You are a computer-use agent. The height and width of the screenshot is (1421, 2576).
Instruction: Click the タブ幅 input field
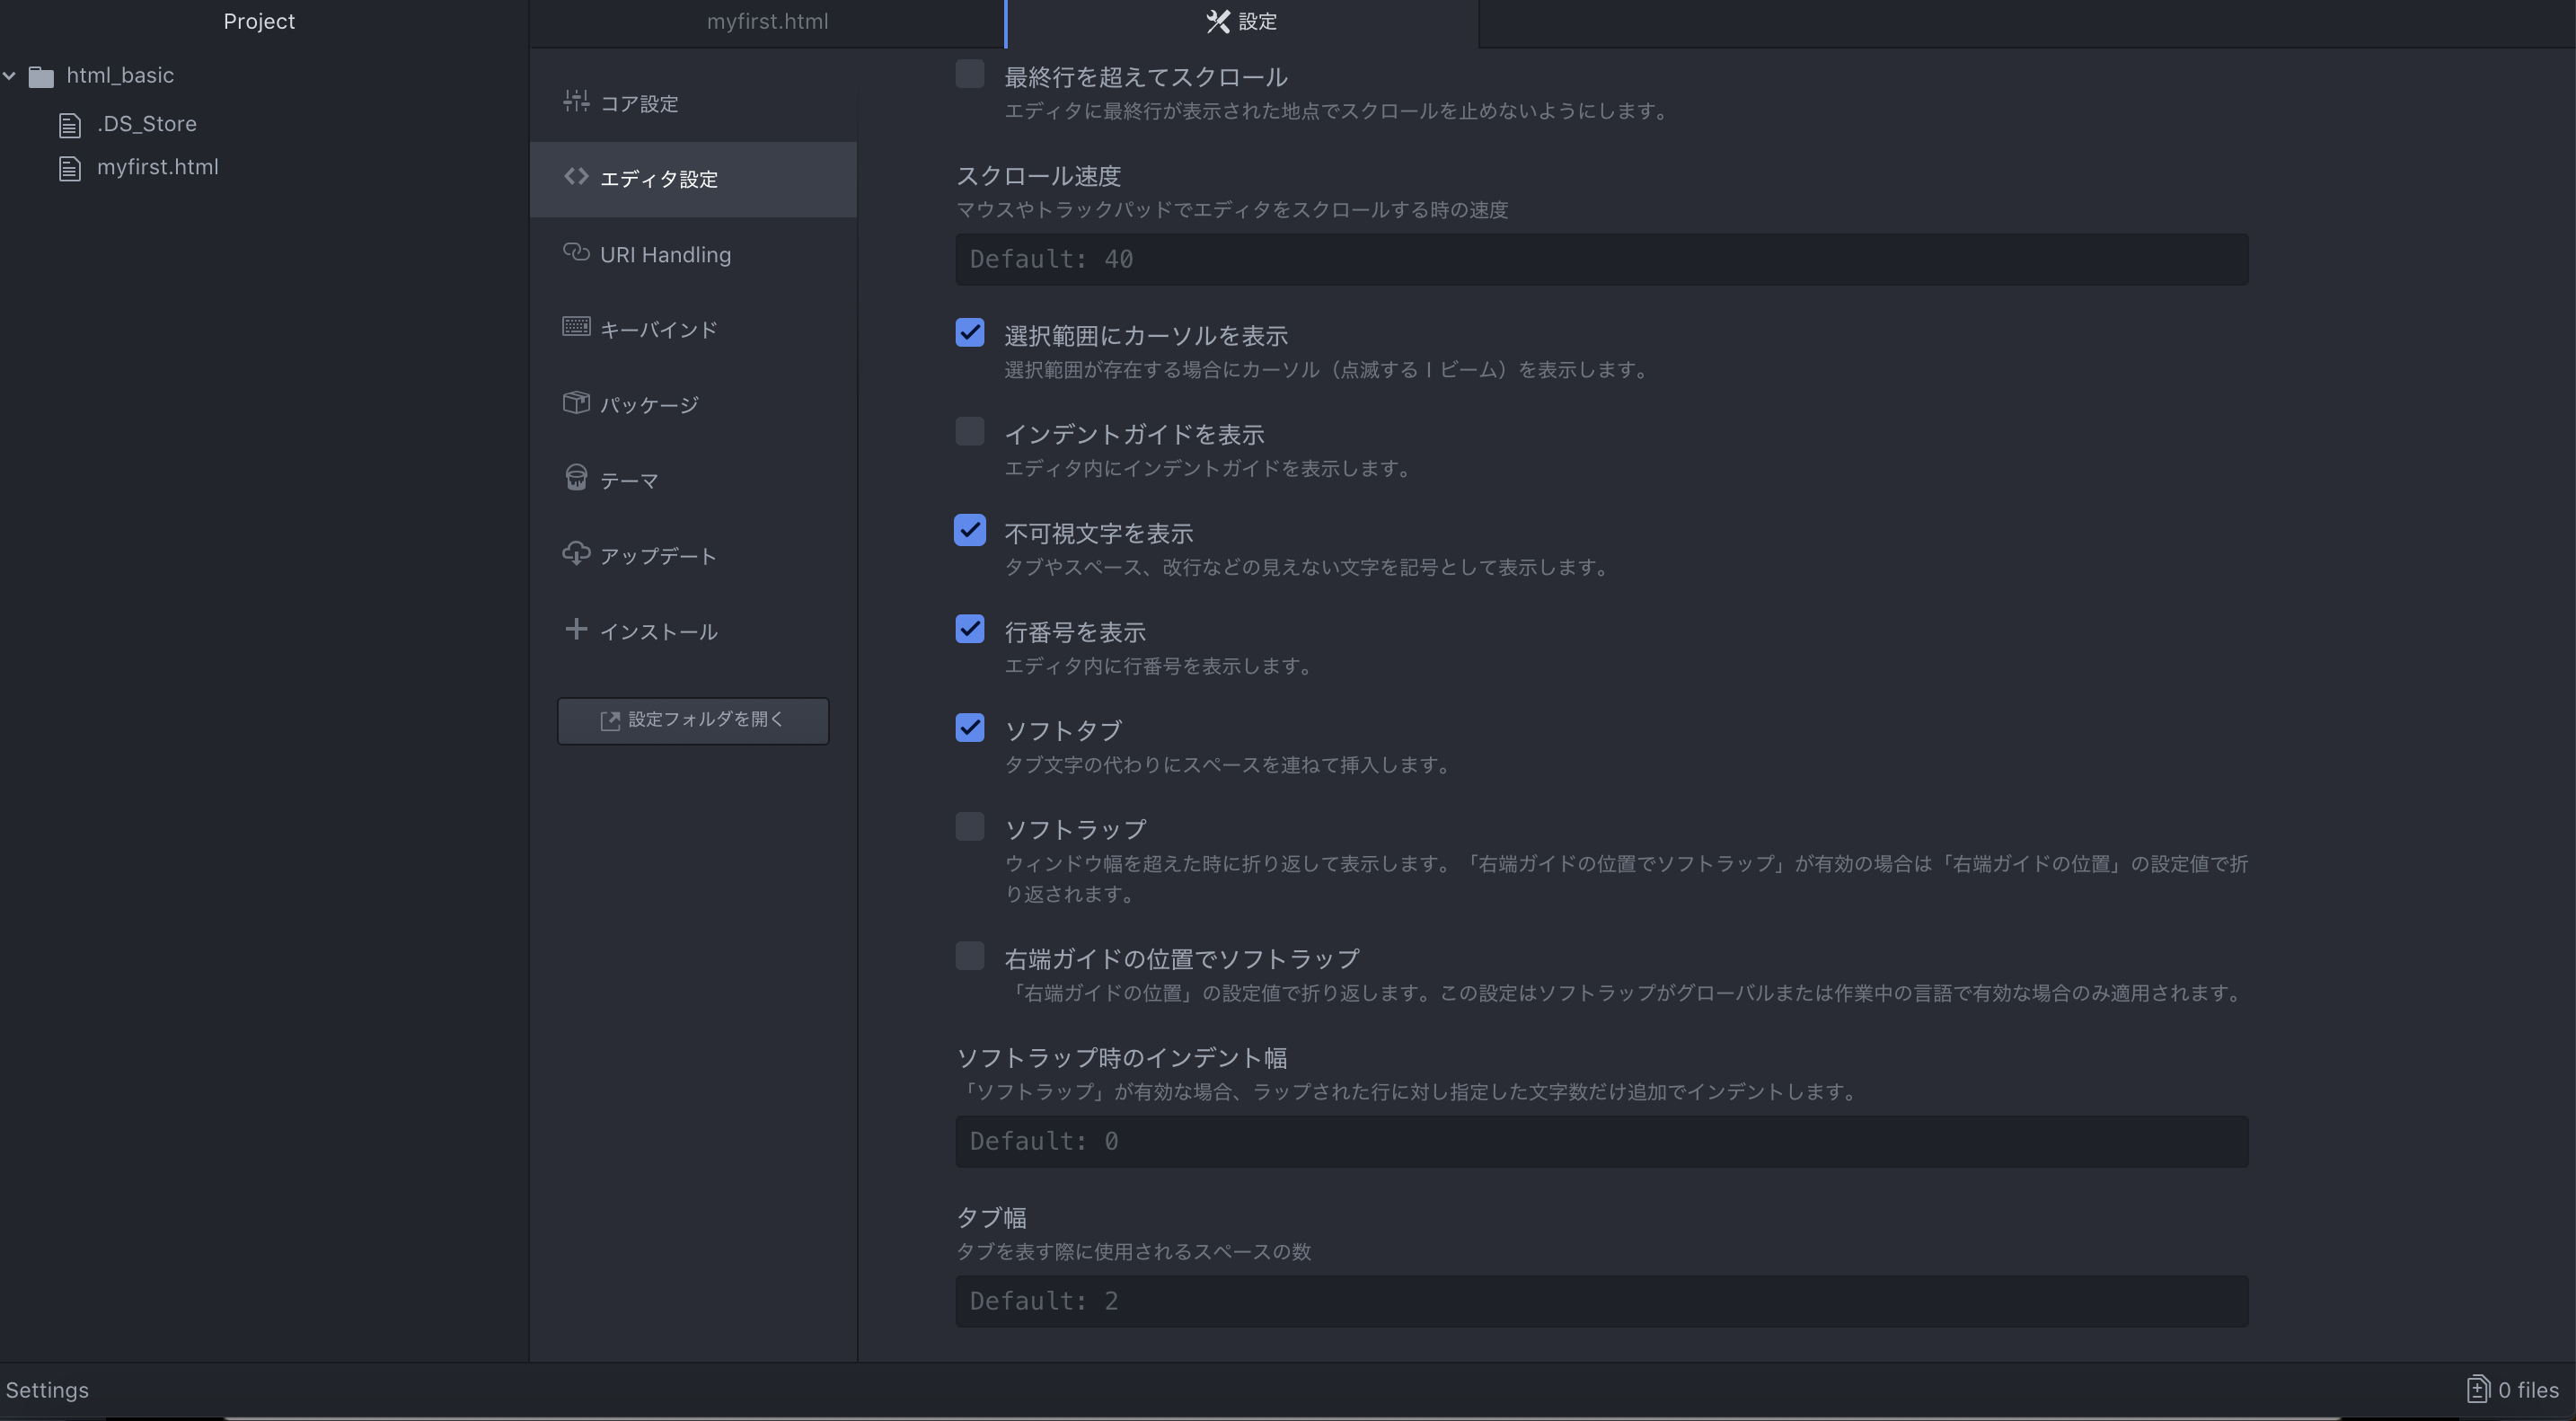tap(1600, 1300)
